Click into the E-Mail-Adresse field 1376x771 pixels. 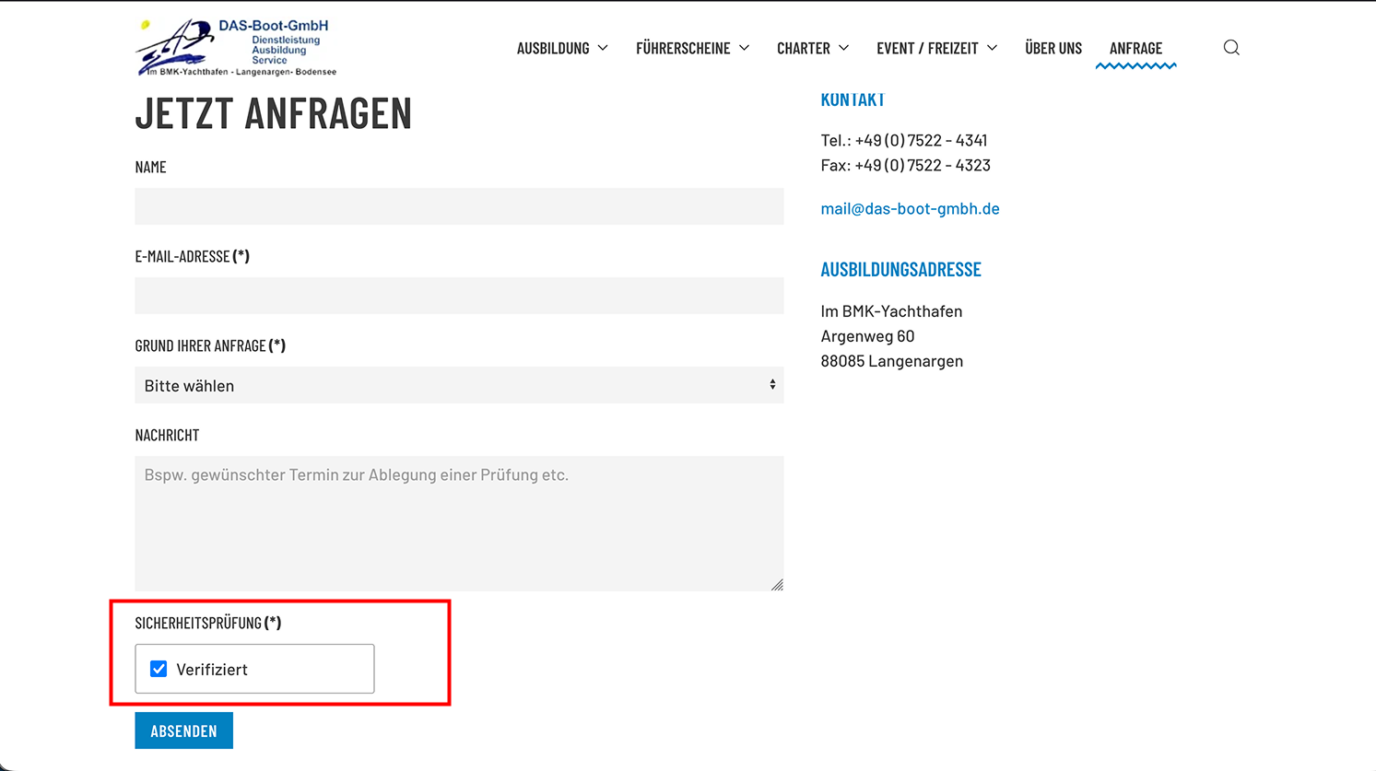(459, 296)
